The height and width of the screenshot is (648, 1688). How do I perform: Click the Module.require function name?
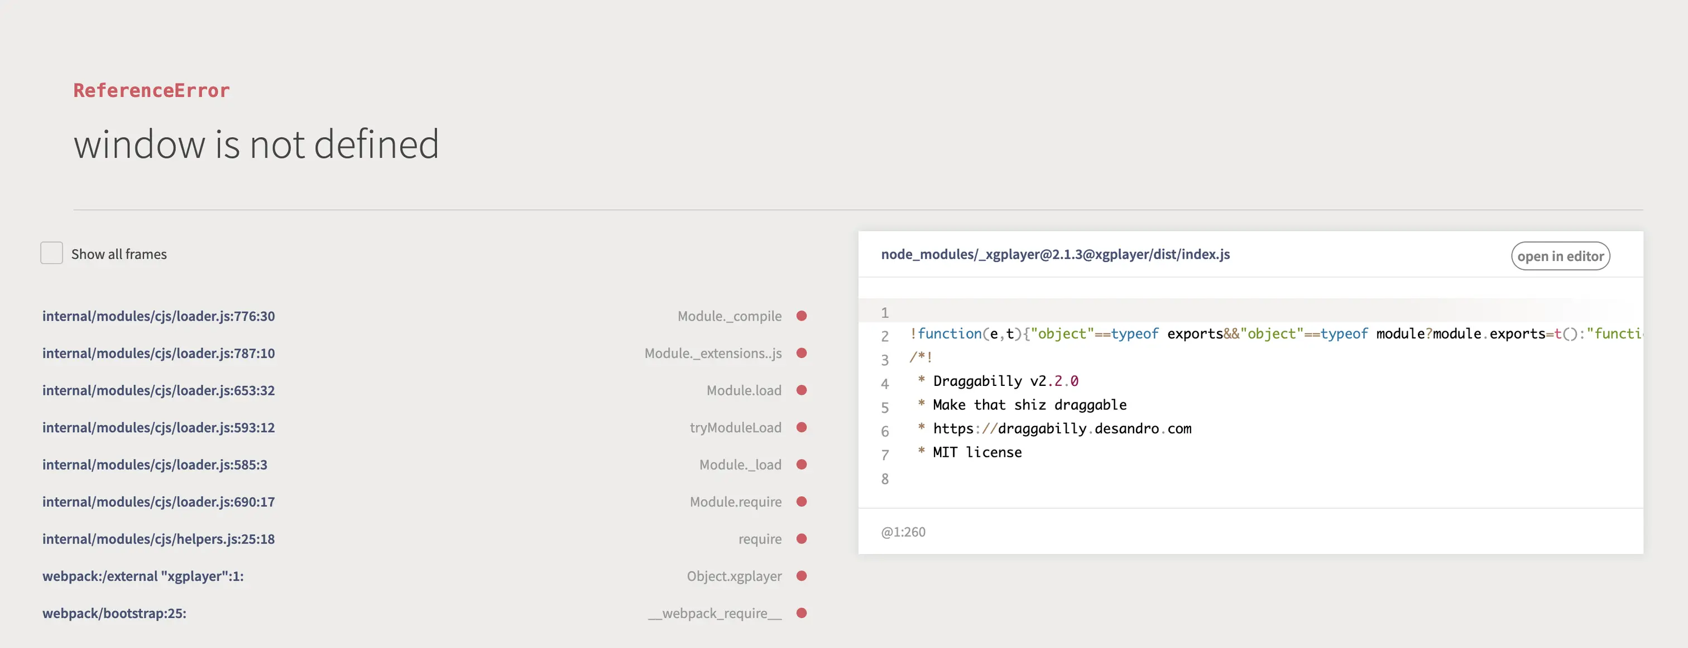click(735, 502)
